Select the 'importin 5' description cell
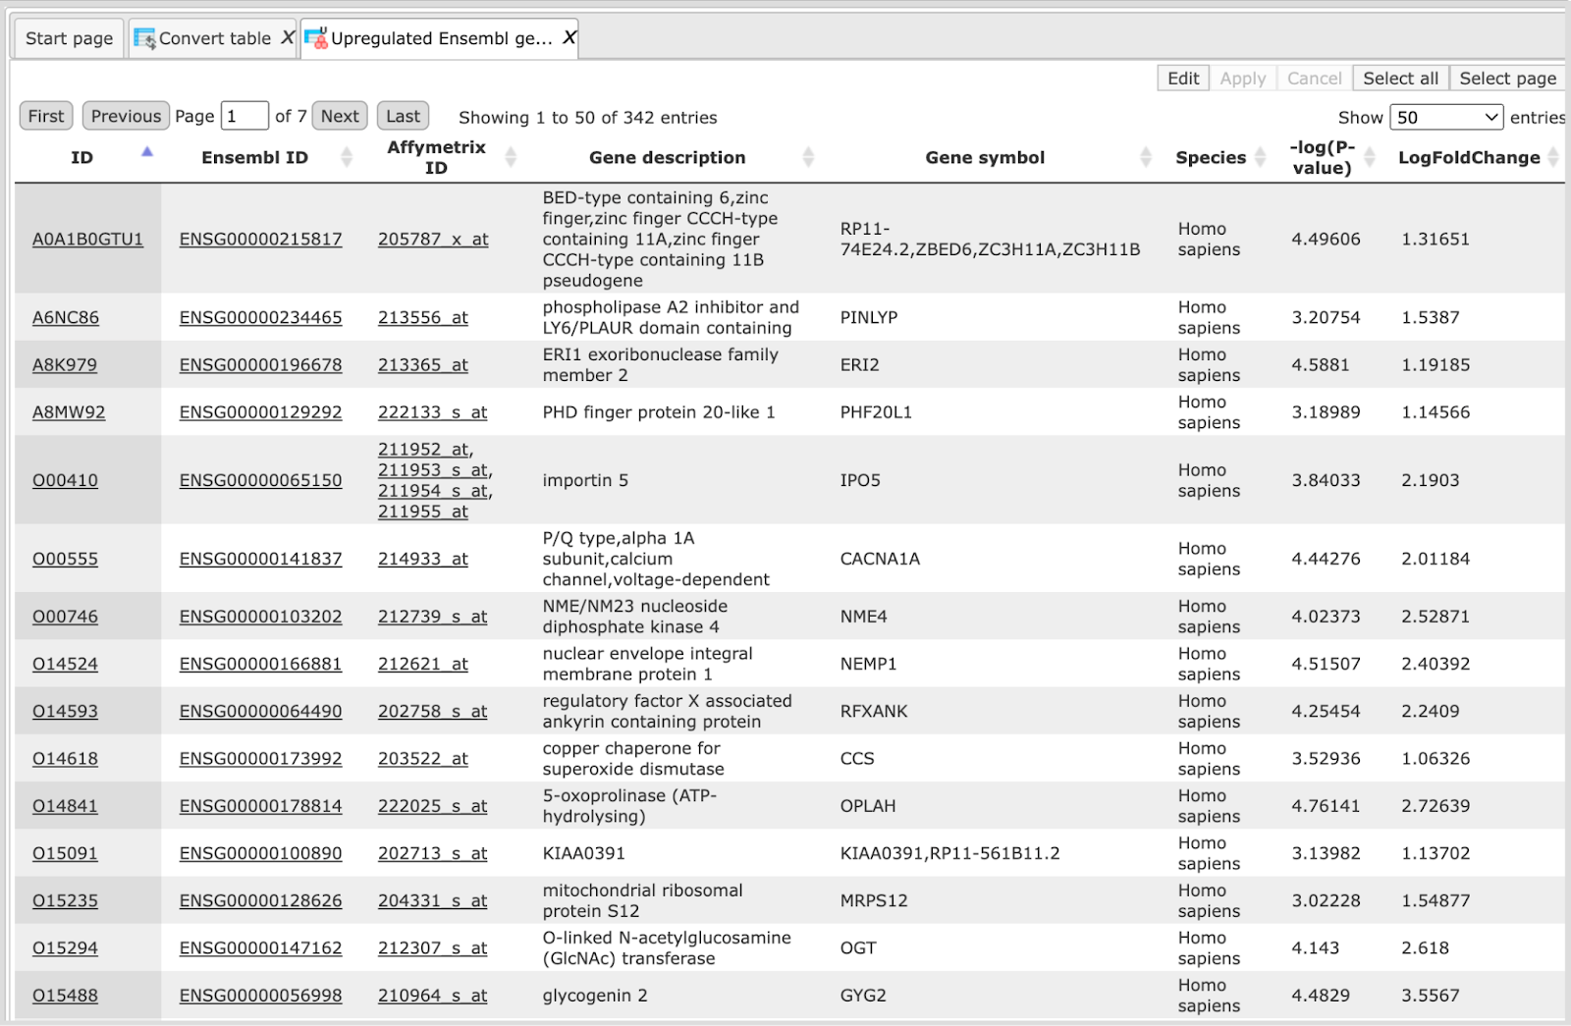1571x1026 pixels. 585,480
